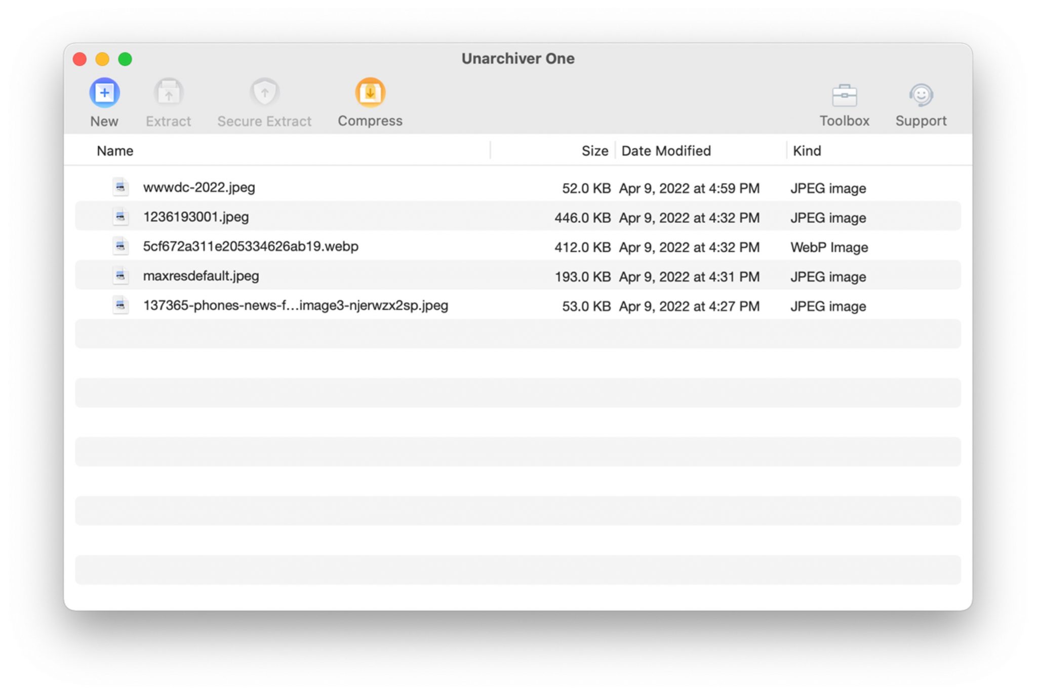Open Support headset icon

921,95
